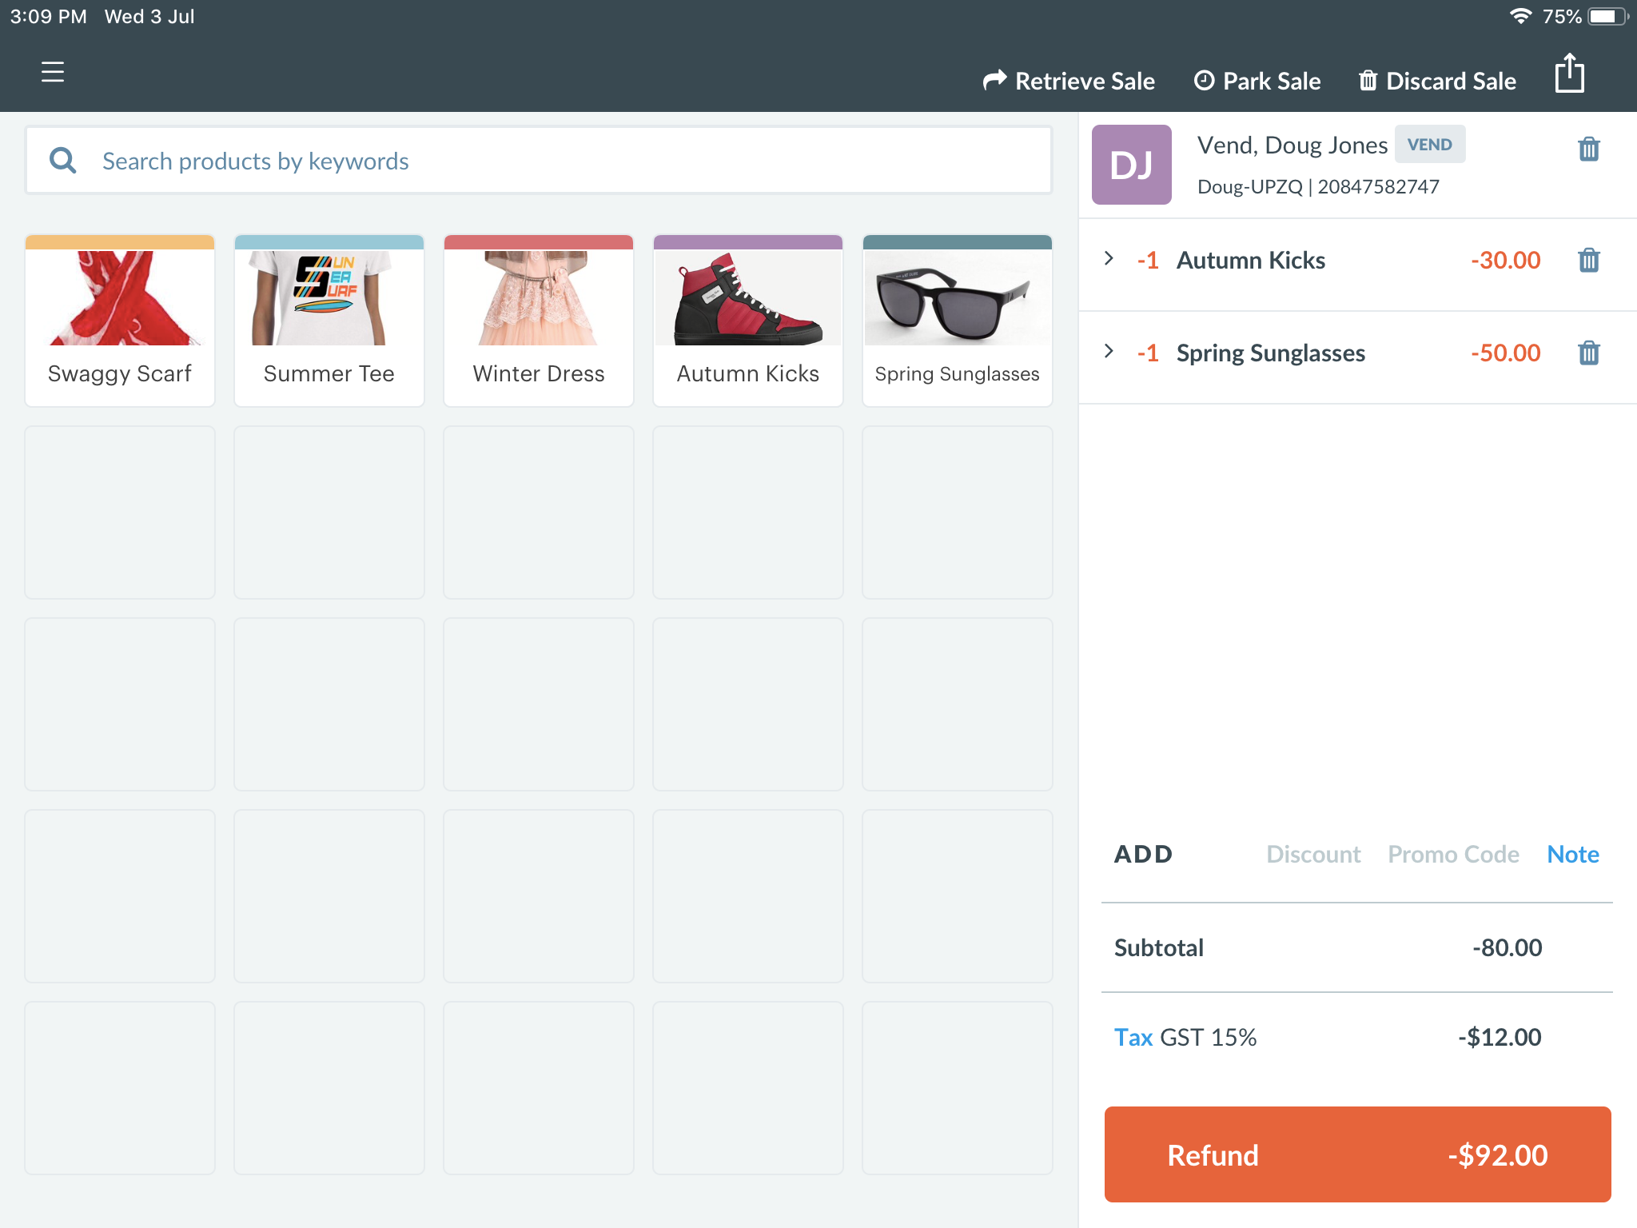Add Swaggy Scarf product tile
The height and width of the screenshot is (1228, 1637).
[120, 321]
